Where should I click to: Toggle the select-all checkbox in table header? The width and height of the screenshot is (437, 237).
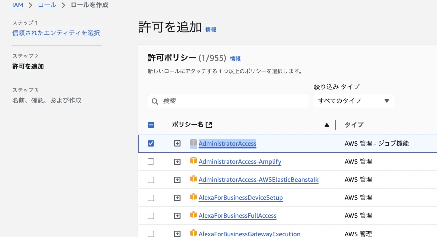click(151, 125)
